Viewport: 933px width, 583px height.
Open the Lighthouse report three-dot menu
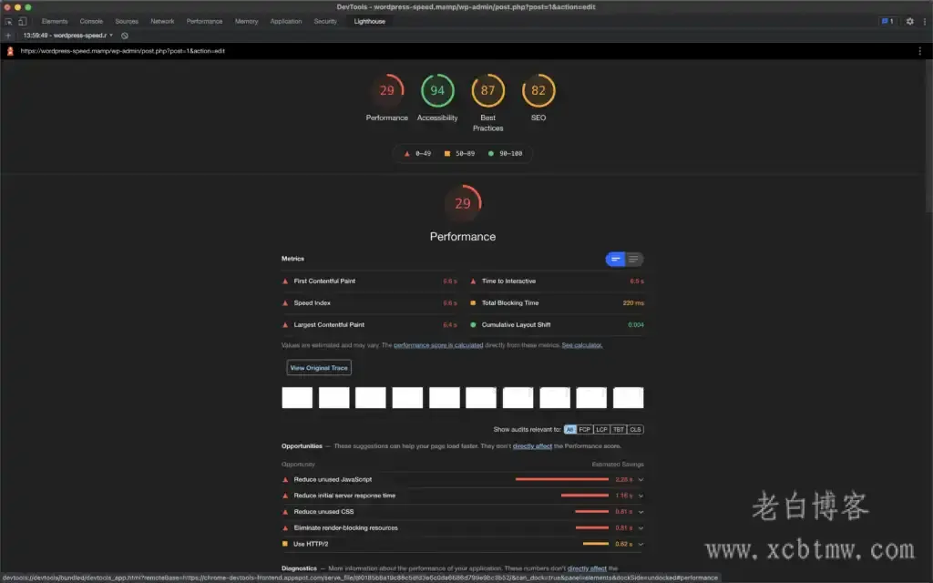(x=921, y=51)
